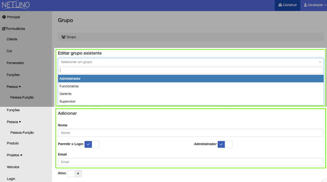Click the Formulários edit icon in sidebar
The width and height of the screenshot is (327, 182).
pos(4,29)
